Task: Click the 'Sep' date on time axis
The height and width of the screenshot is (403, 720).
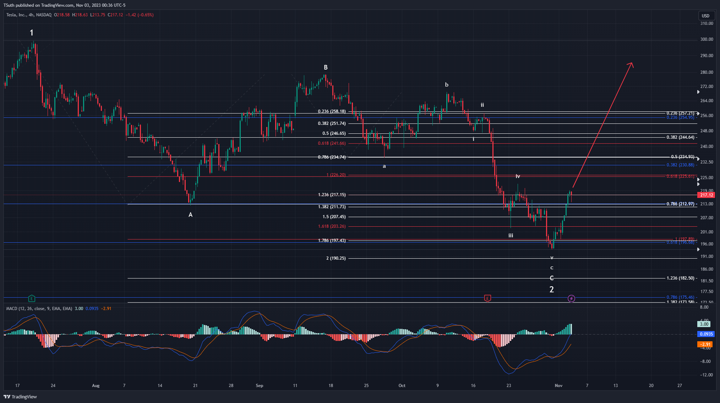Action: click(260, 386)
